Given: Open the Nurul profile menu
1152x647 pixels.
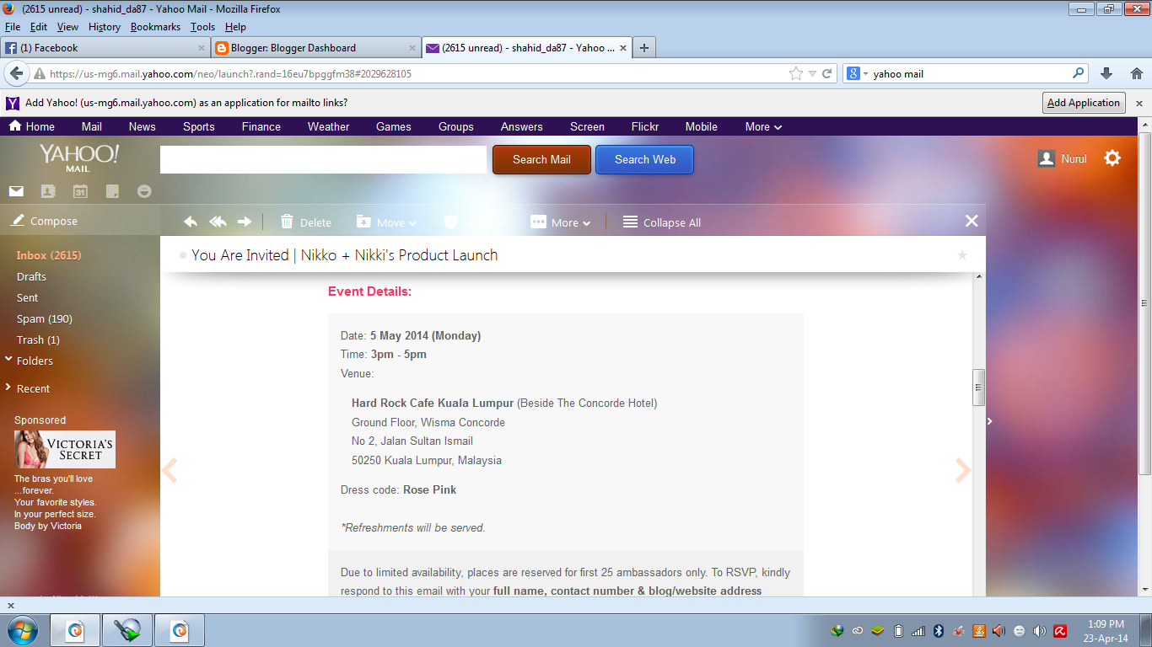Looking at the screenshot, I should click(x=1062, y=158).
